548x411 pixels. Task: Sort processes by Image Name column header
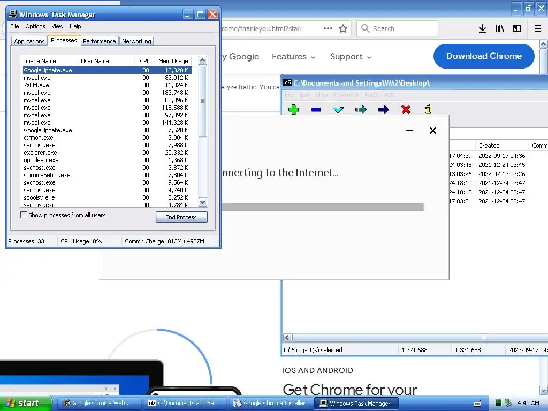(49, 61)
